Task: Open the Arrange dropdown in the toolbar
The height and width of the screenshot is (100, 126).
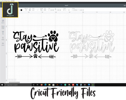Action: pyautogui.click(x=41, y=10)
